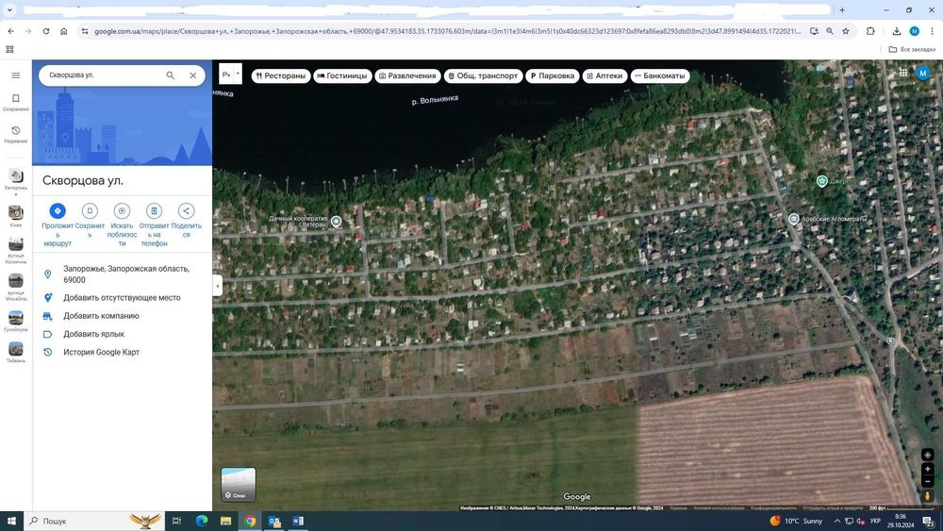Click the my-location button on map
The image size is (943, 531).
point(927,455)
